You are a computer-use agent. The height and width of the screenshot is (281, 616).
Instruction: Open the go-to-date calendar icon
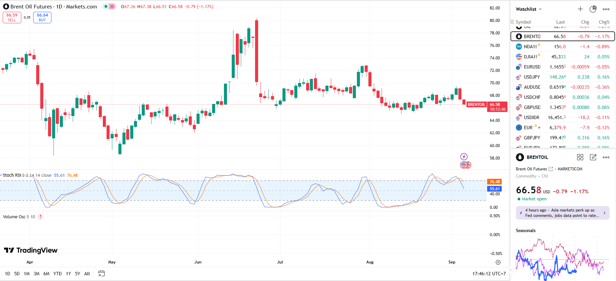101,274
